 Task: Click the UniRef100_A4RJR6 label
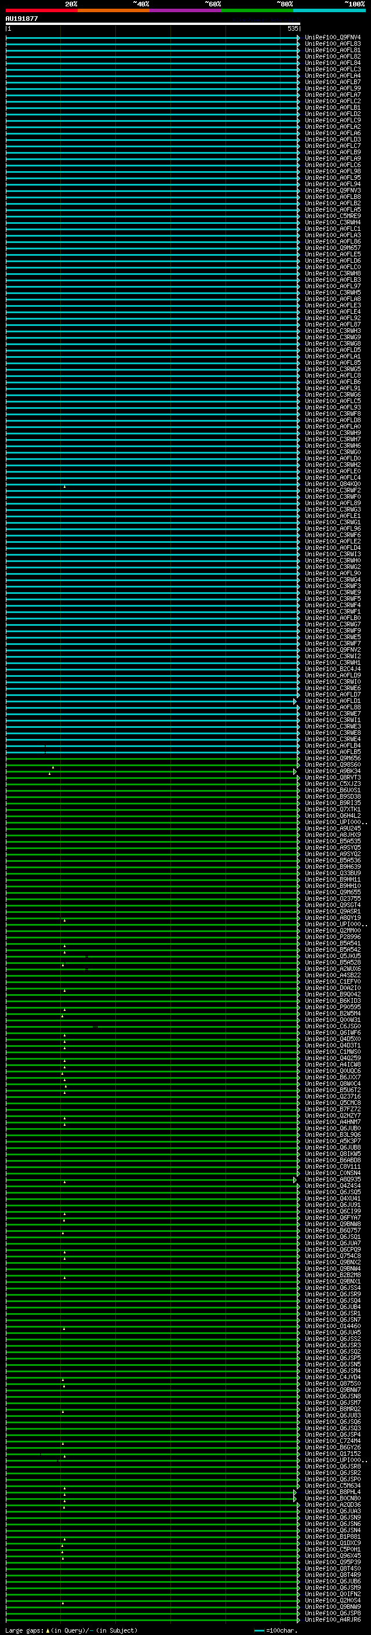click(x=332, y=1620)
